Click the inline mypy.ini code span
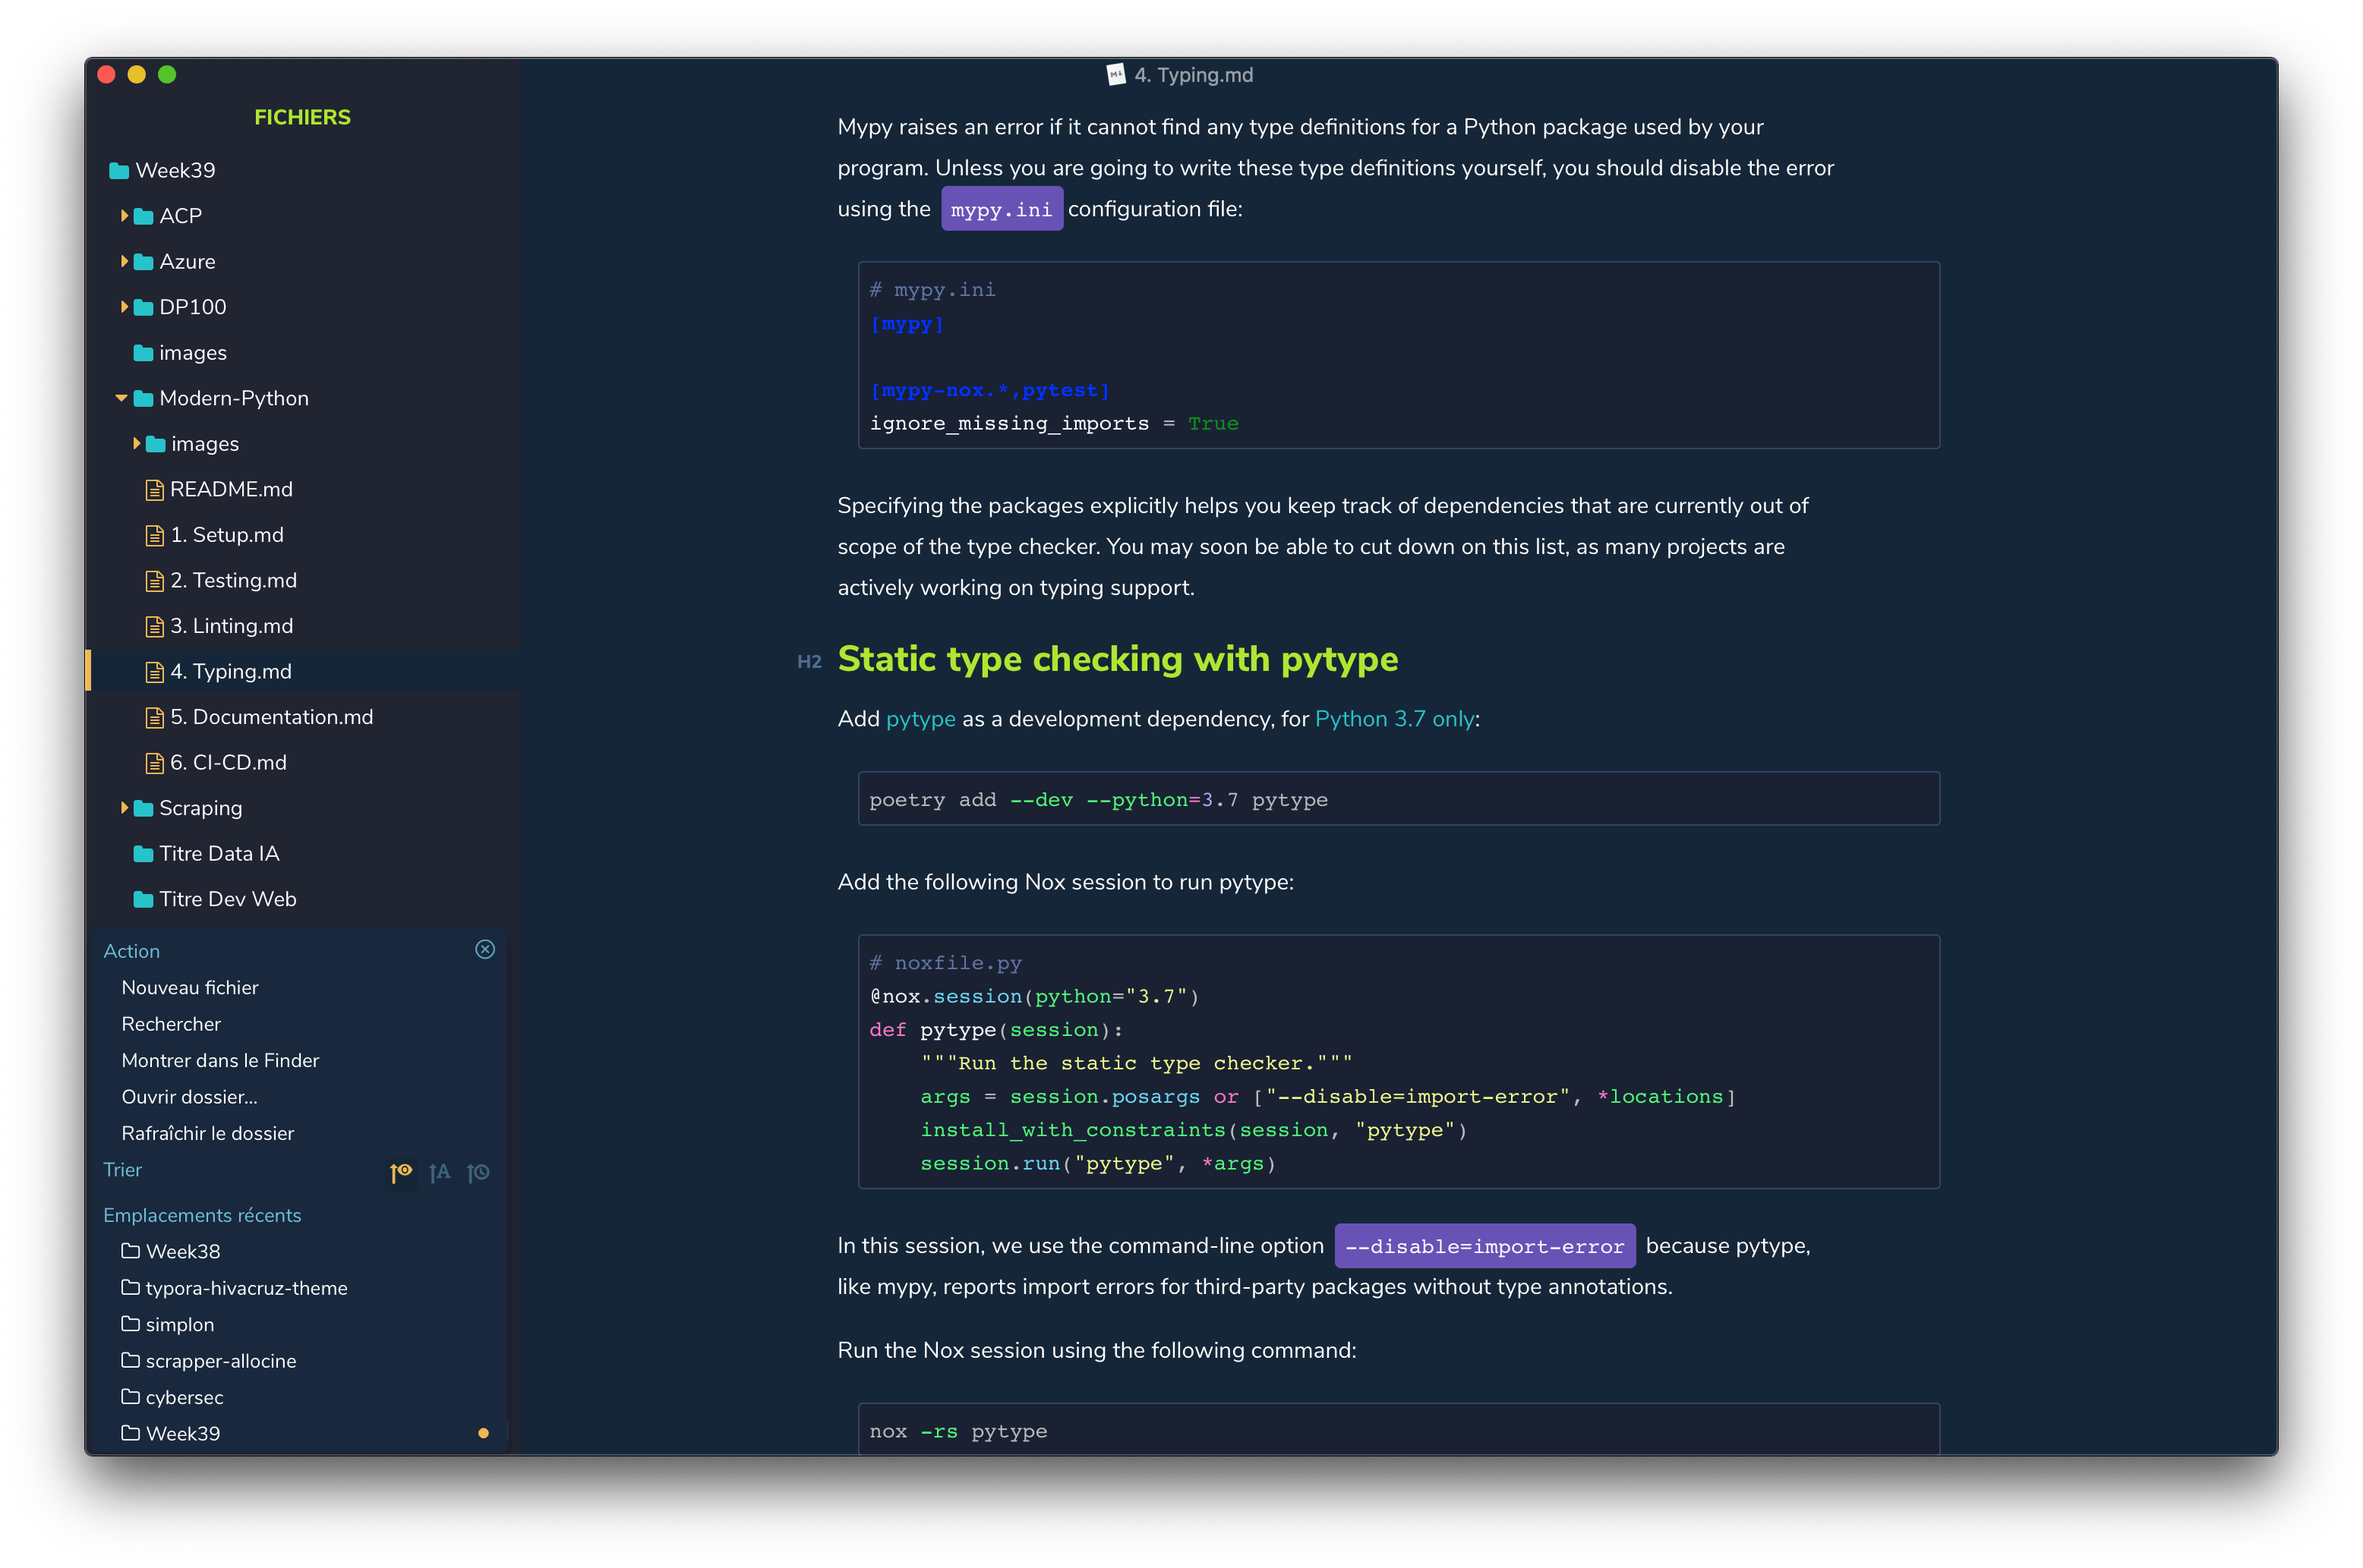2363x1568 pixels. 1002,209
